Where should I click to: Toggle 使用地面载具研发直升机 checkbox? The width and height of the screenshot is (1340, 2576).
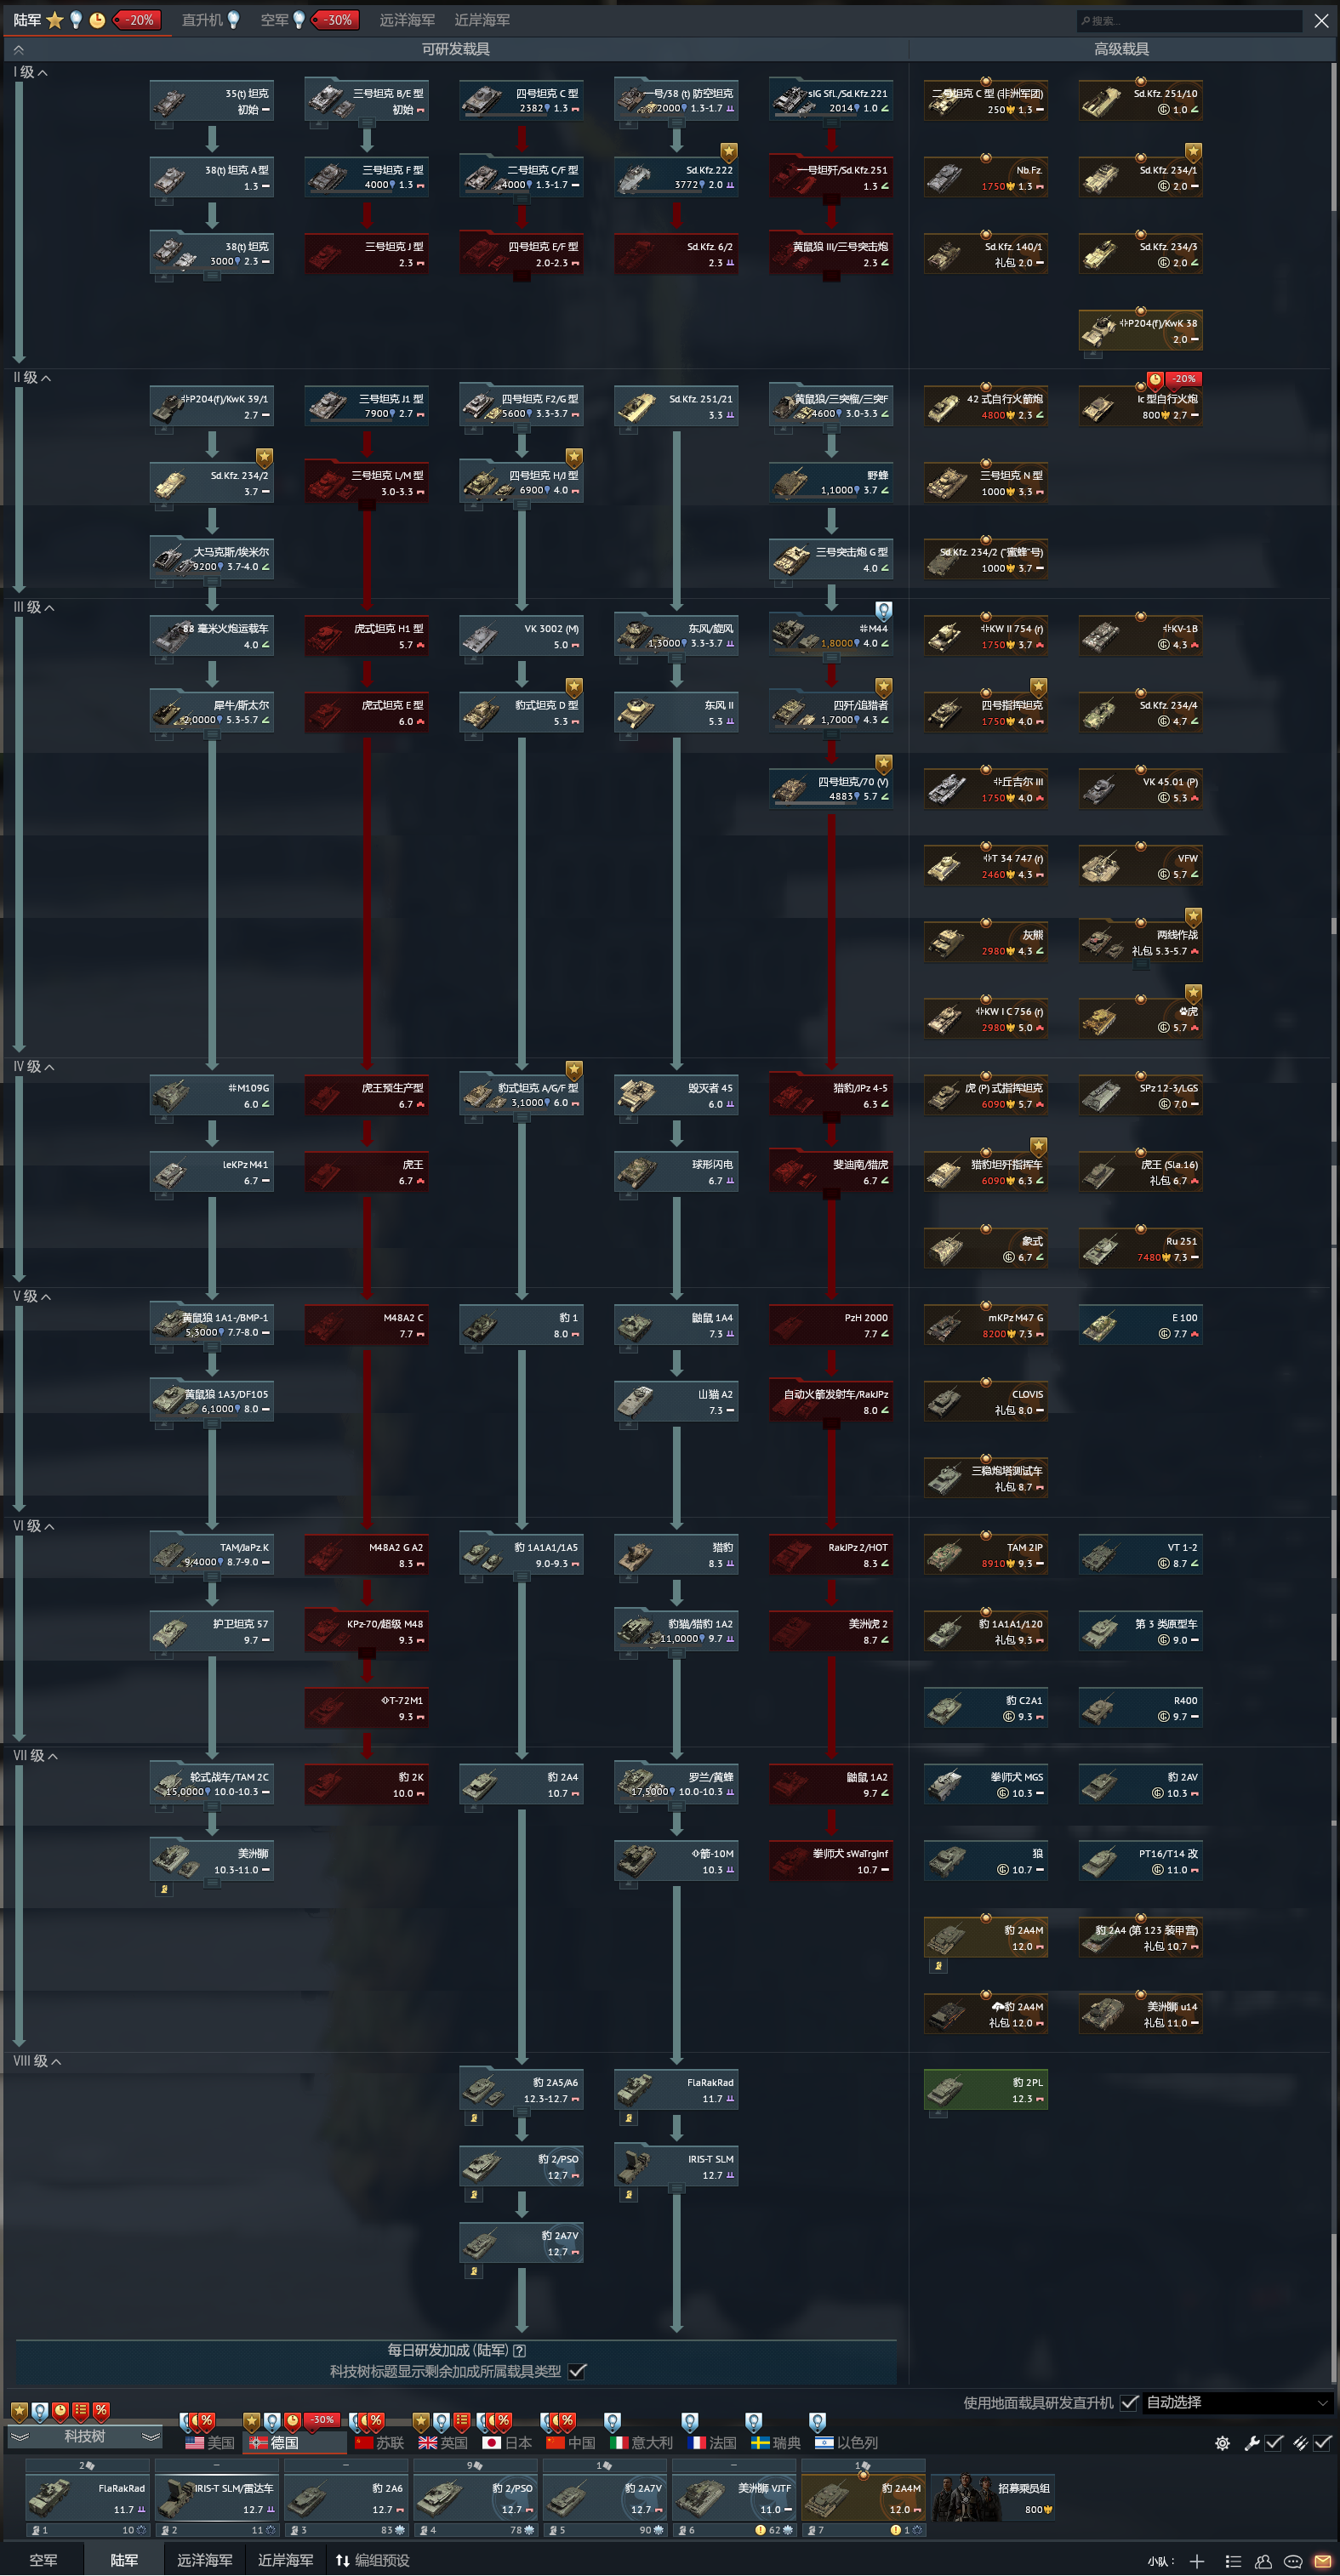[x=1129, y=2403]
